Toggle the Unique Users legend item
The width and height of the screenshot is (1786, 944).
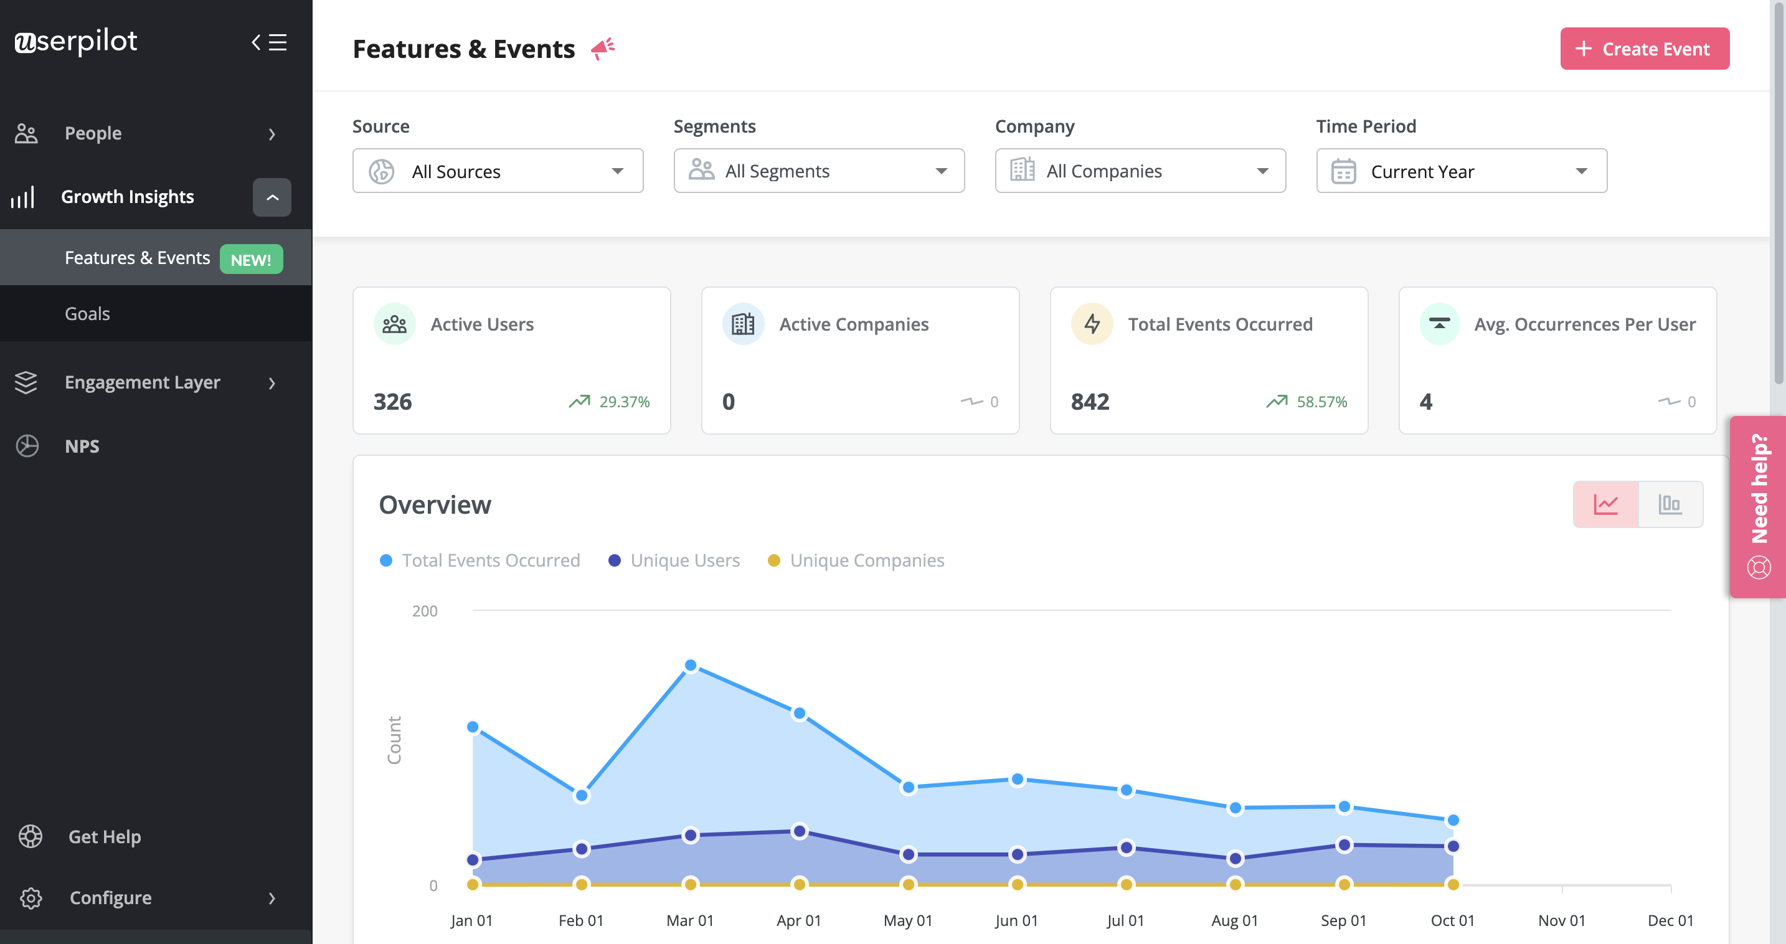point(684,559)
